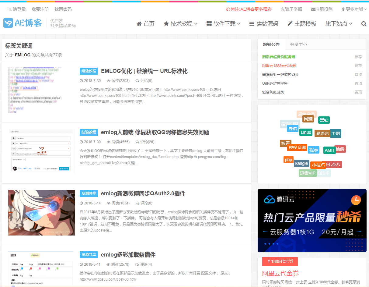Select the 网站公告 tab
This screenshot has width=369, height=287.
pyautogui.click(x=271, y=44)
